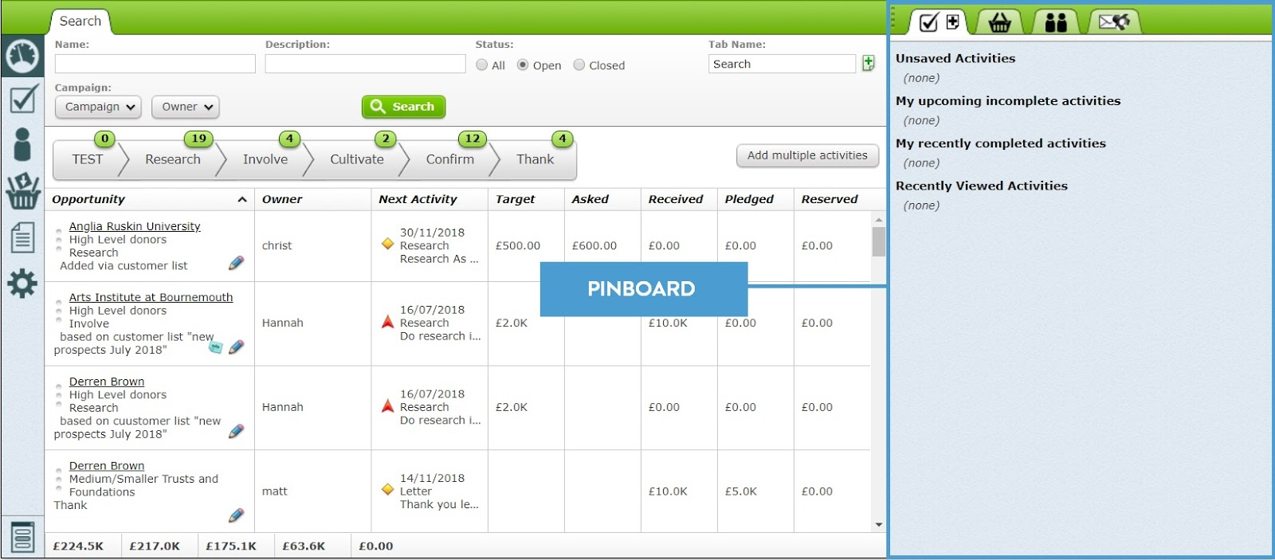Select the Closed status radio button
The image size is (1275, 560).
point(579,65)
